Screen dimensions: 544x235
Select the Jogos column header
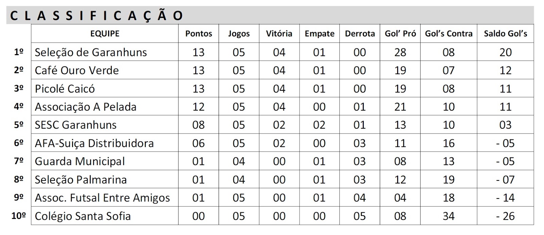point(239,34)
